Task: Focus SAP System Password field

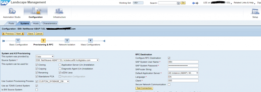Action: tap(183, 66)
